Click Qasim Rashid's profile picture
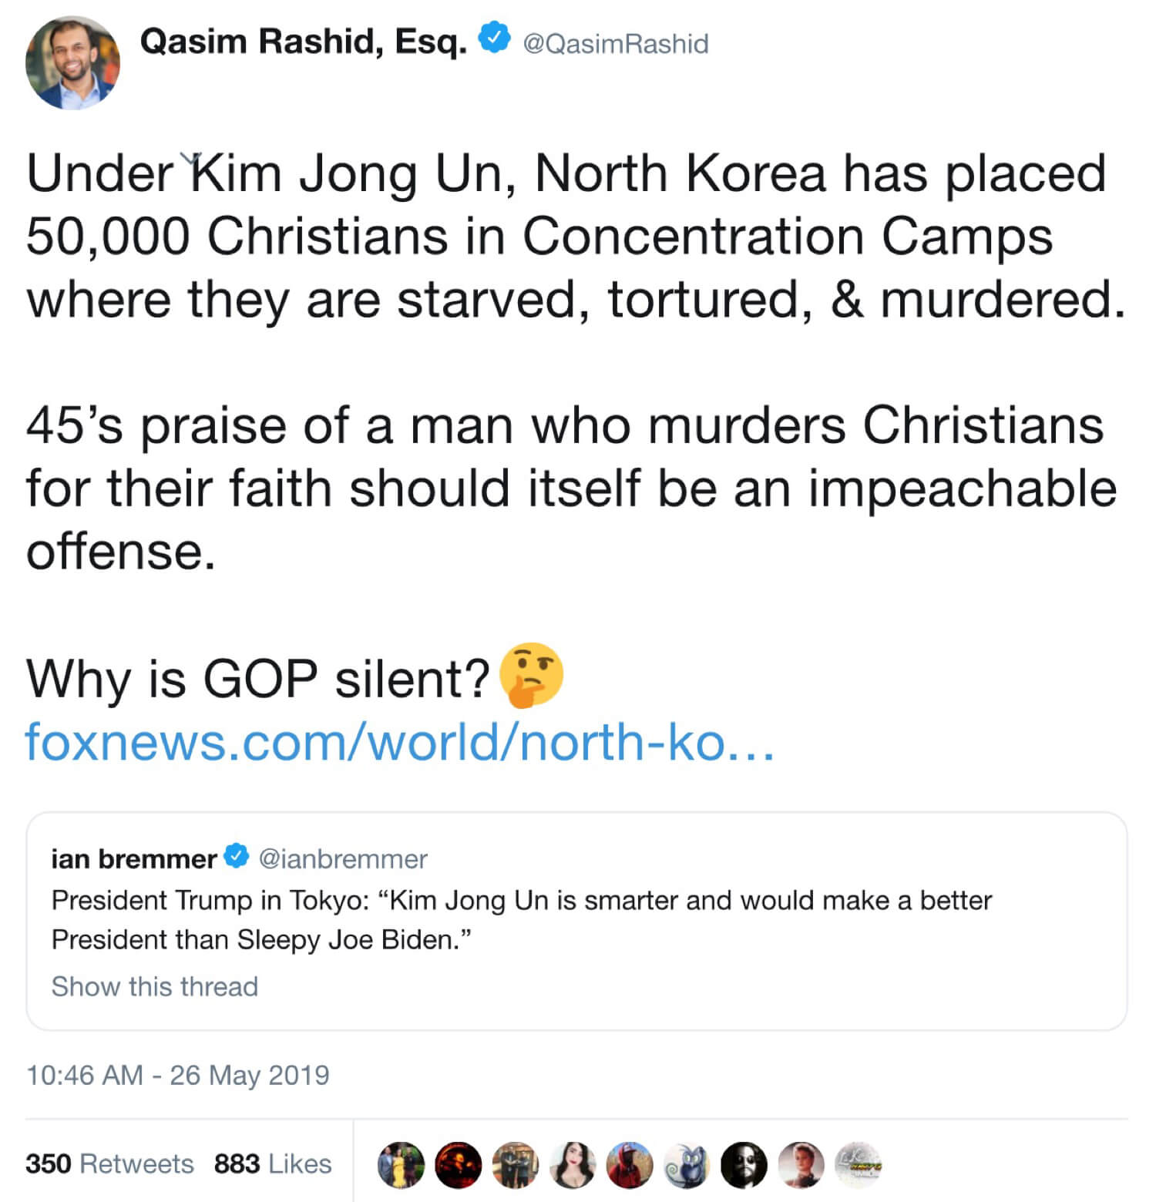 [x=73, y=62]
